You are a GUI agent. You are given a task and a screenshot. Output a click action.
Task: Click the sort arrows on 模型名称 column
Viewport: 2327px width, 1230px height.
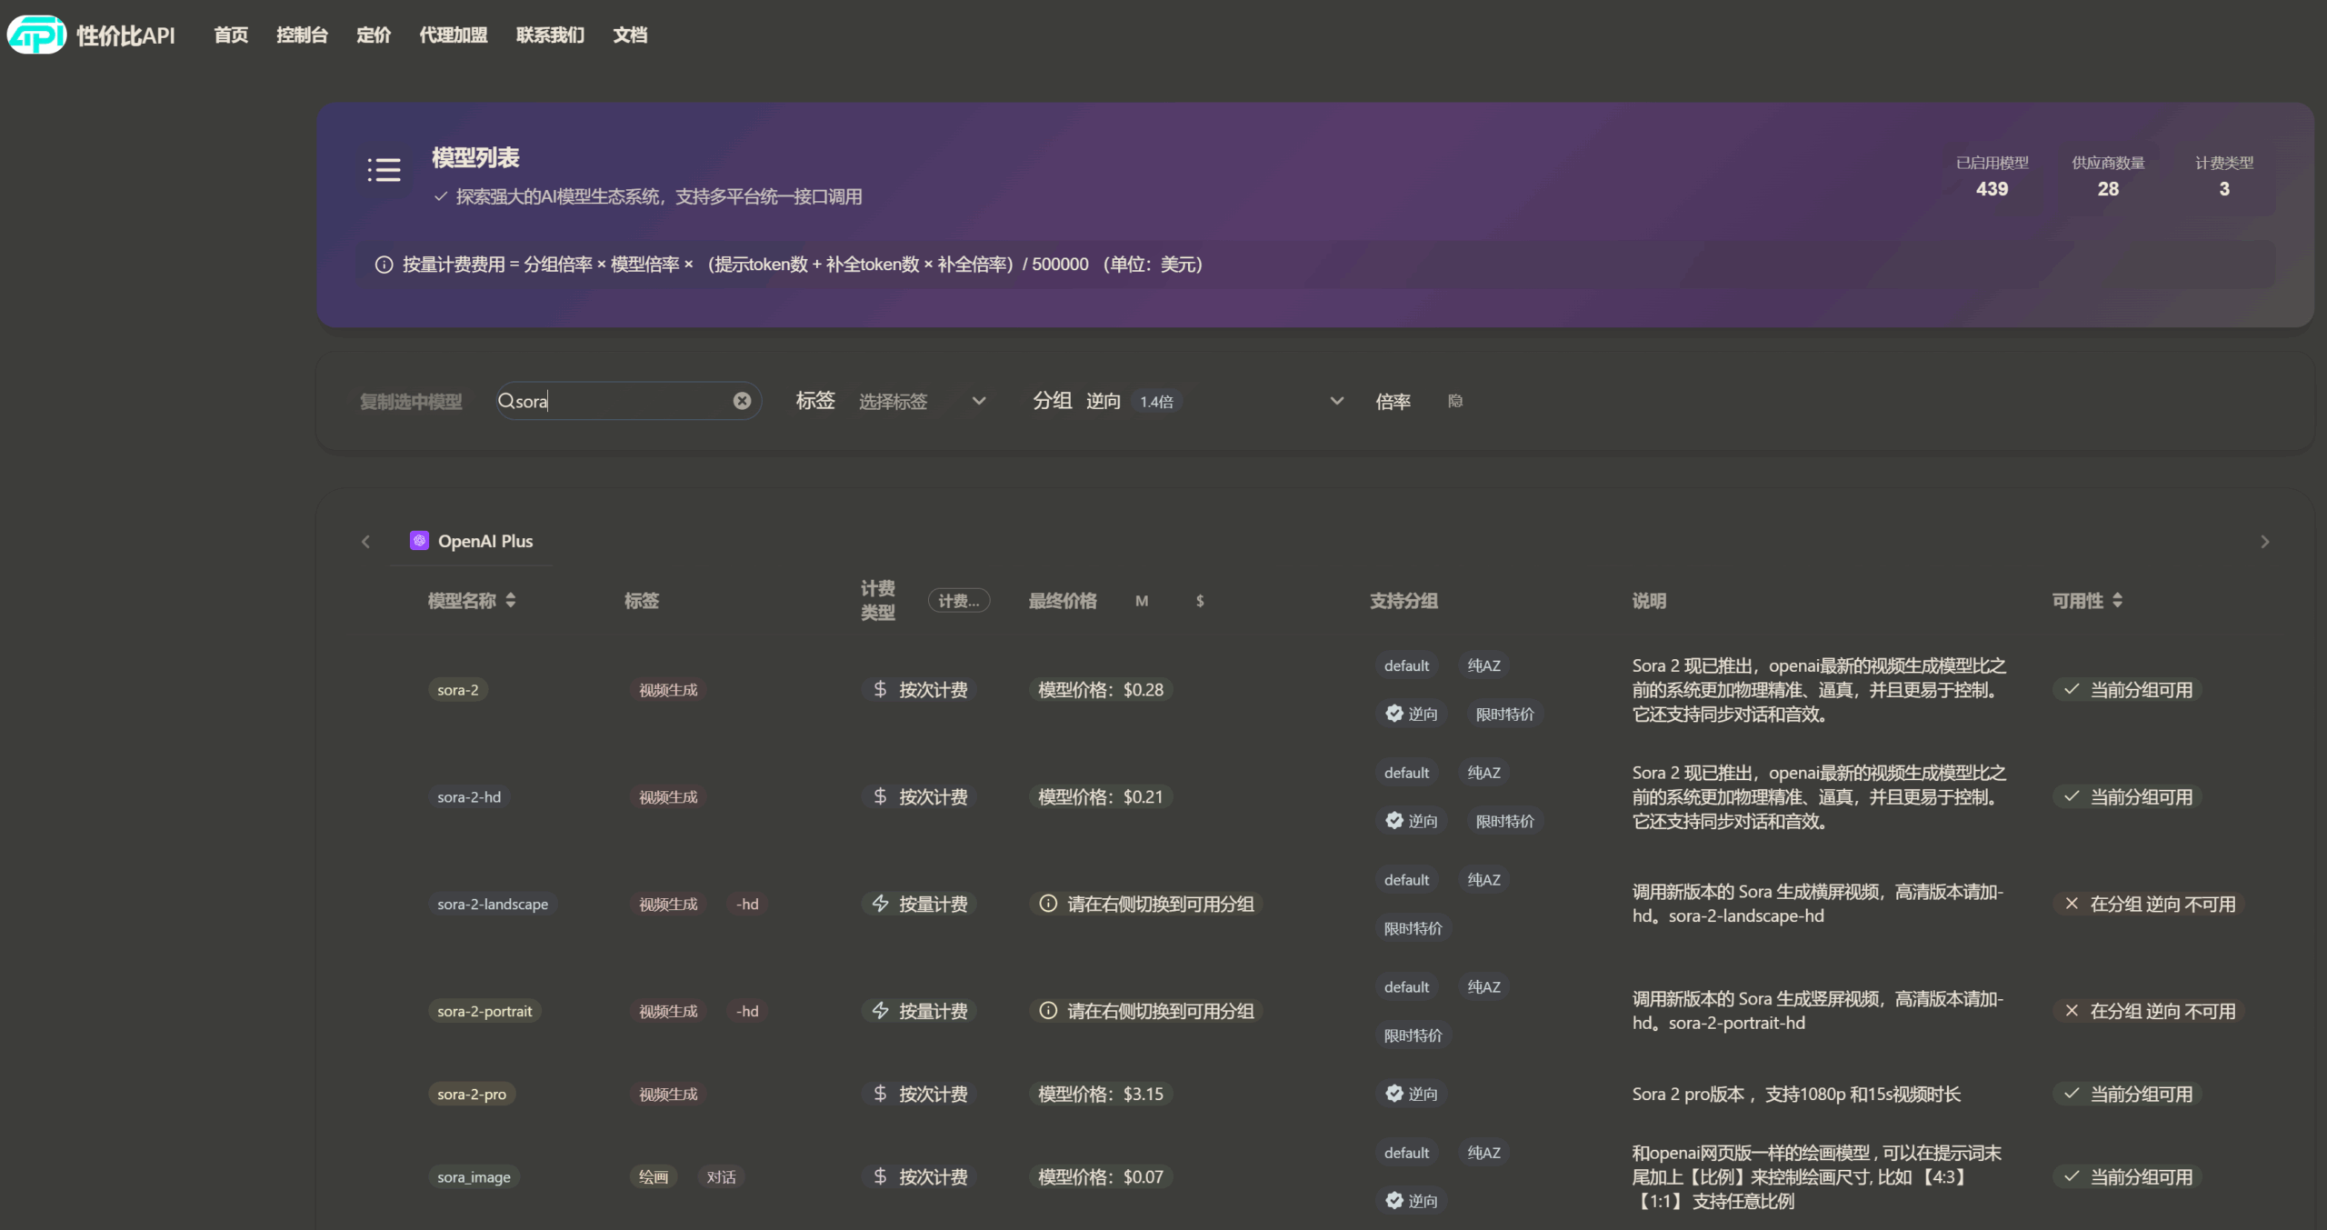[512, 600]
